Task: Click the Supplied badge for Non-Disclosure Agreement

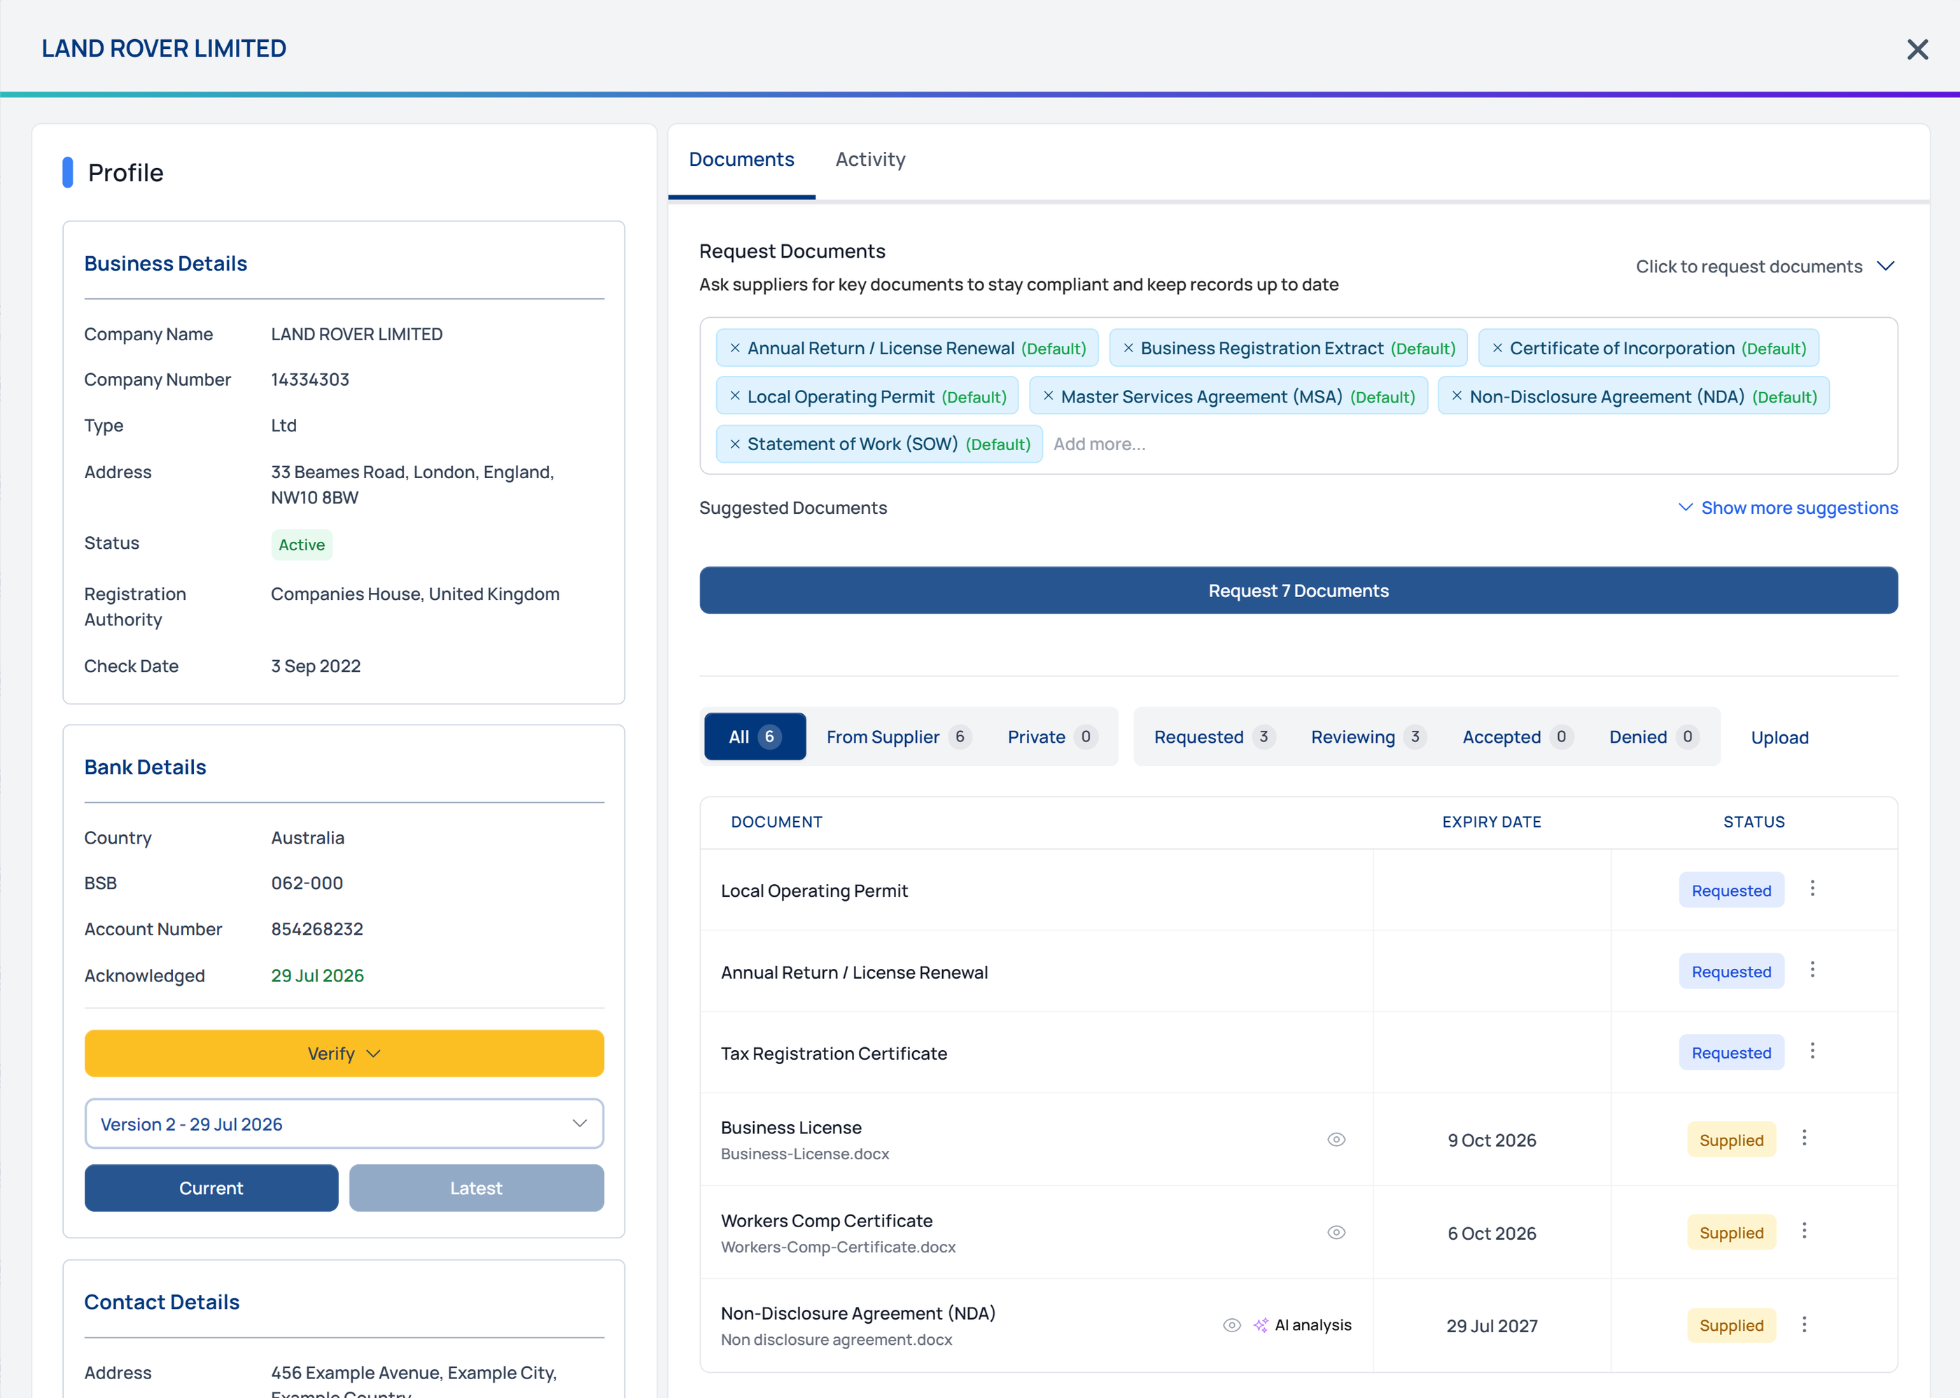Action: pyautogui.click(x=1731, y=1326)
